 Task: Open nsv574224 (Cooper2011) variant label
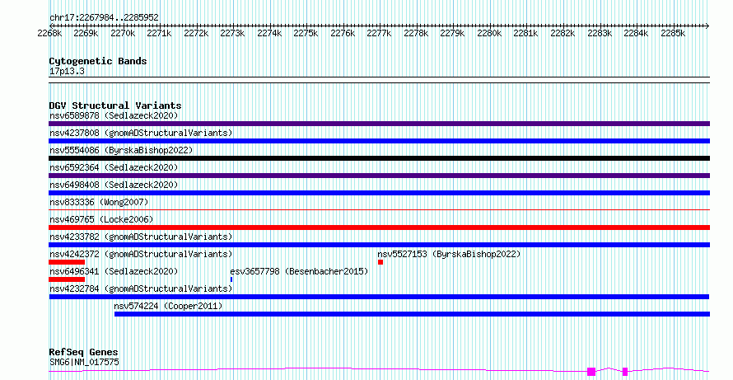[168, 306]
